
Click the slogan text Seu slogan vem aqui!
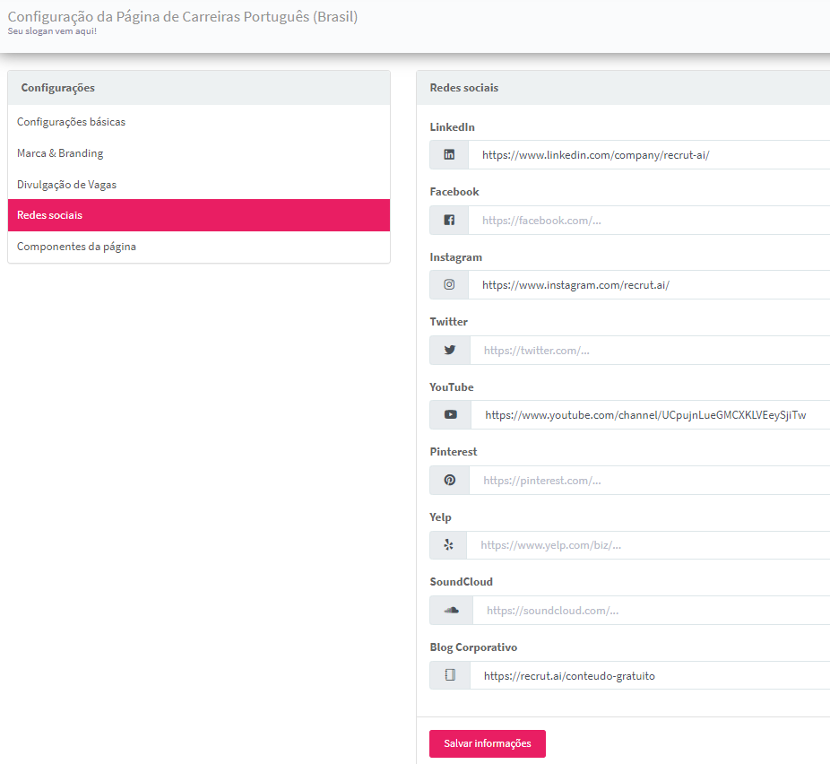point(52,31)
